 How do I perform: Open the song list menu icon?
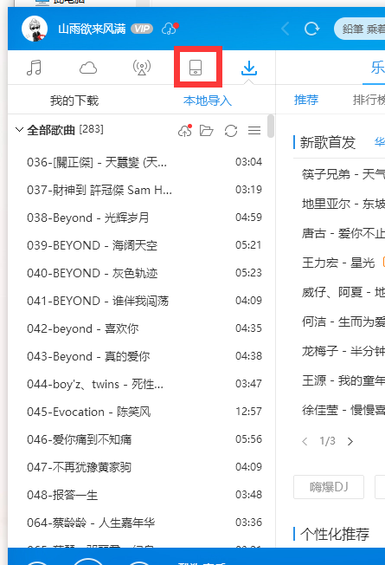(254, 131)
